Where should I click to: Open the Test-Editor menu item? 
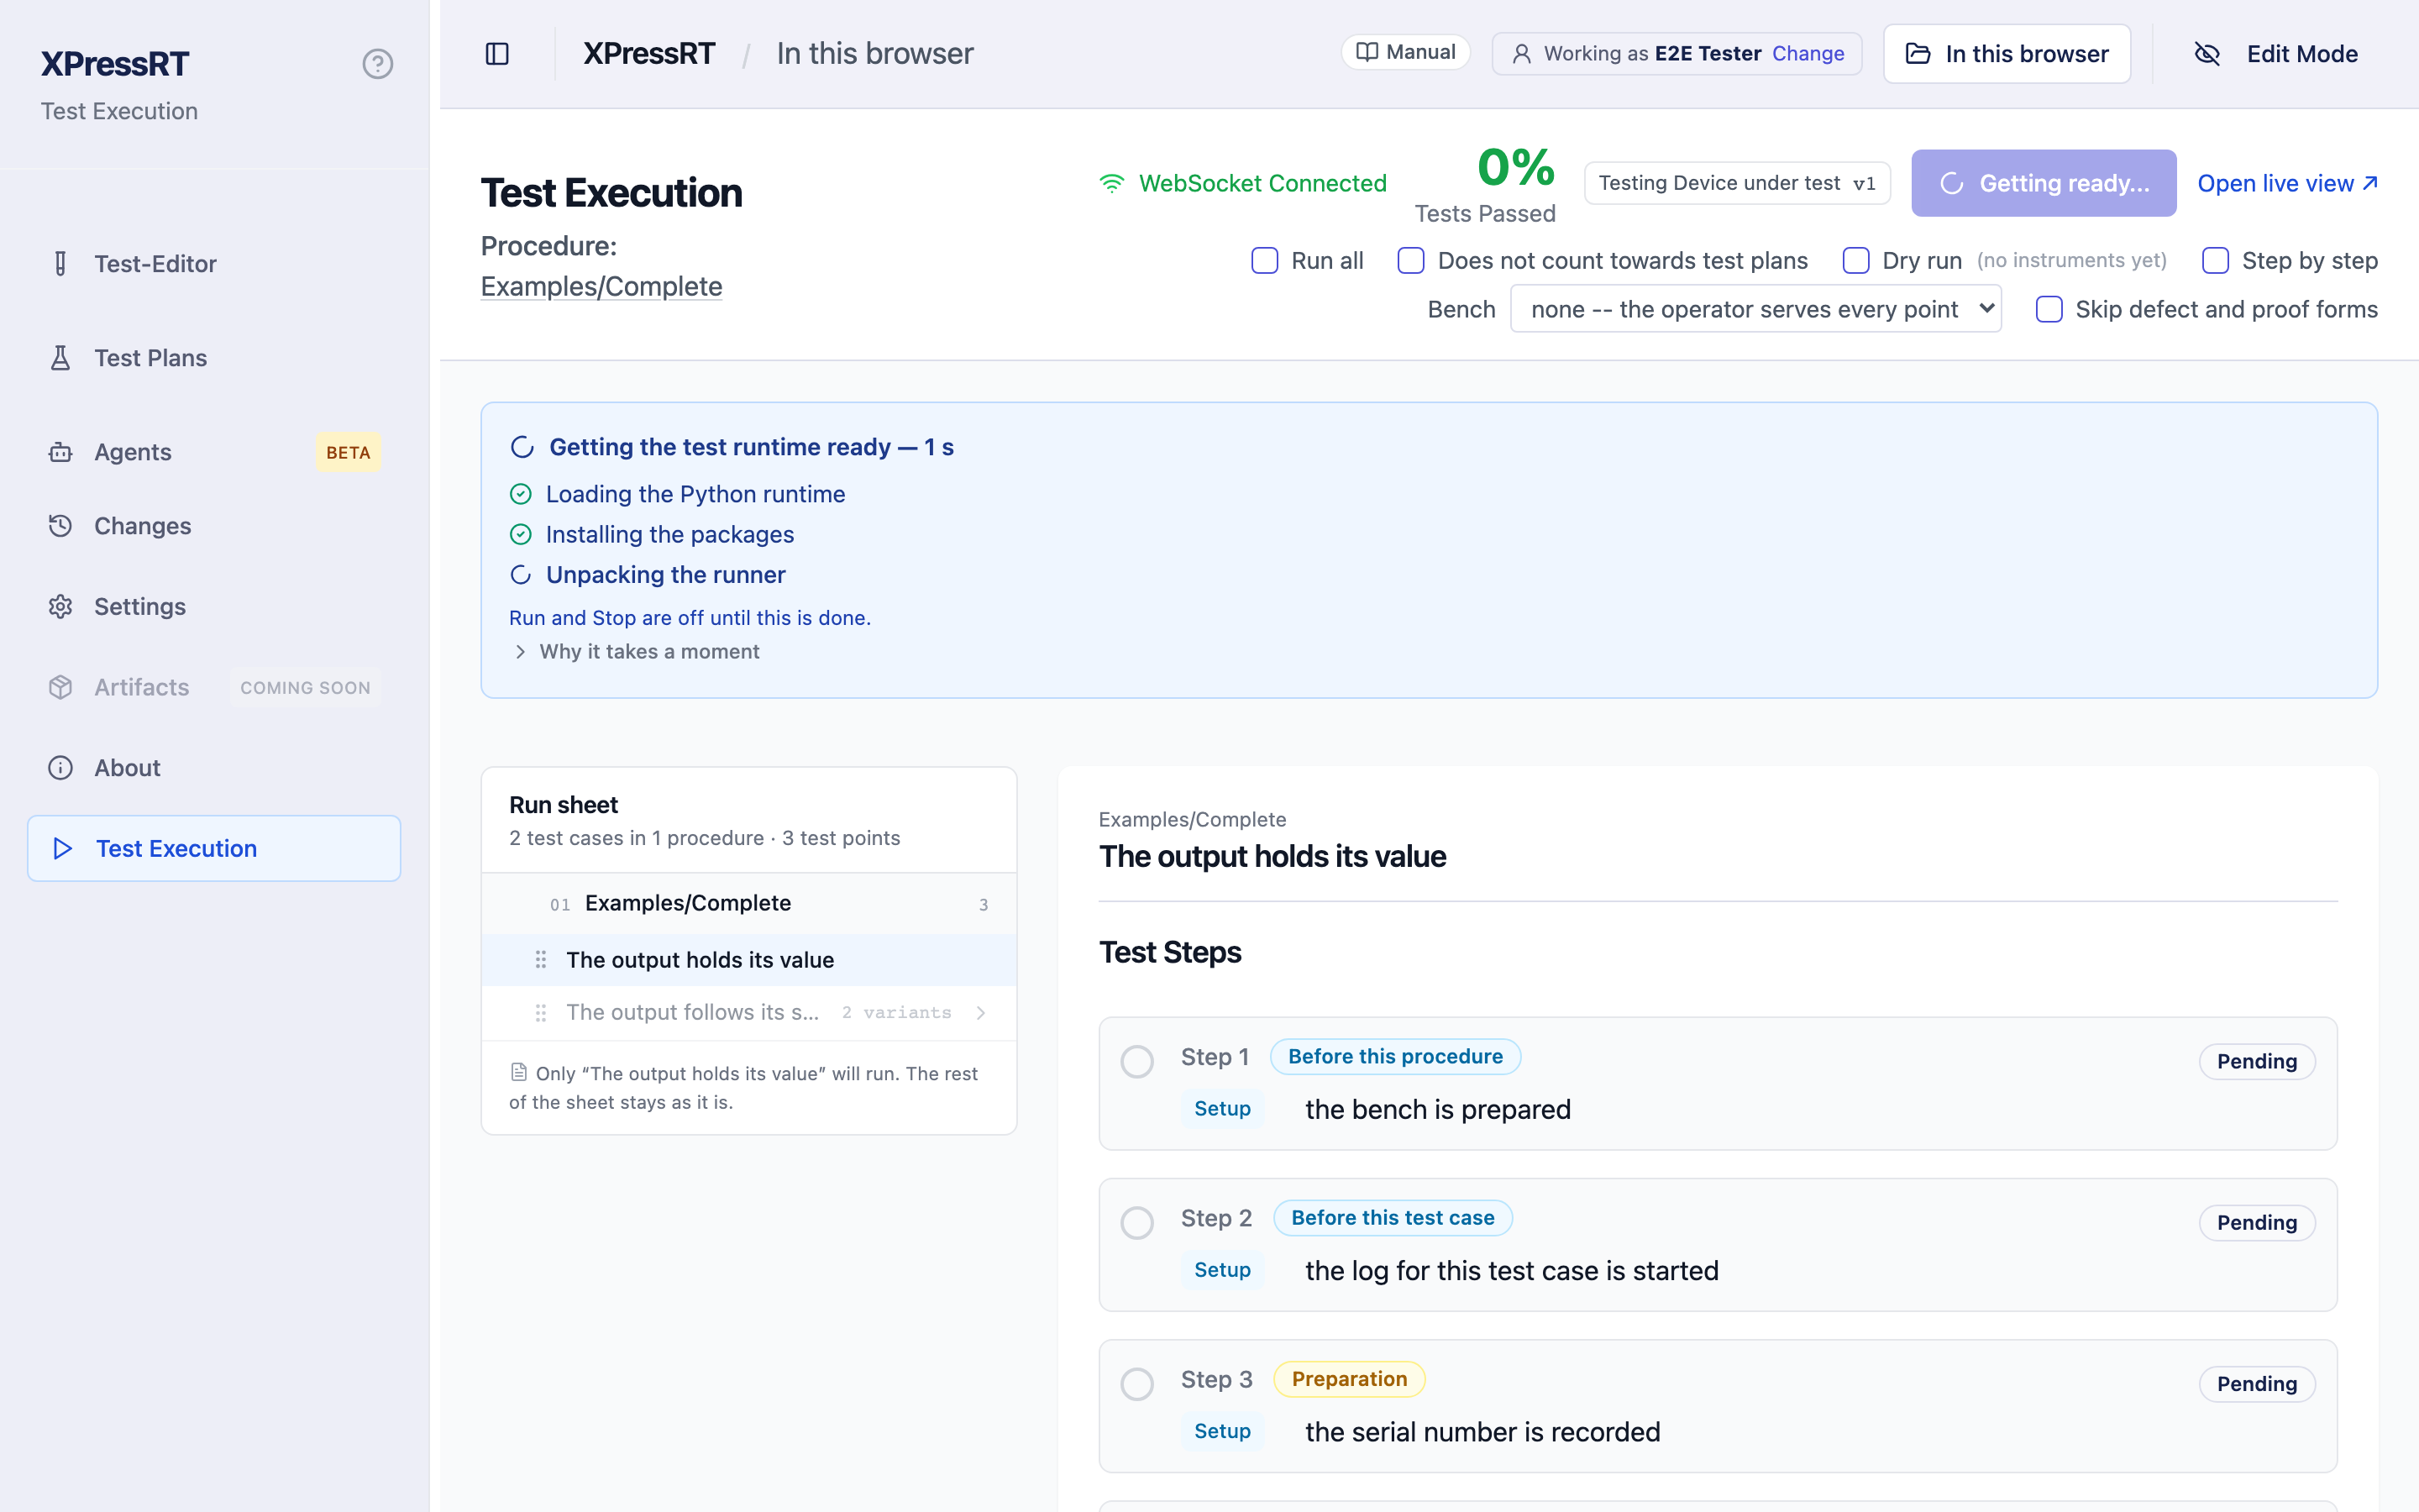coord(214,264)
